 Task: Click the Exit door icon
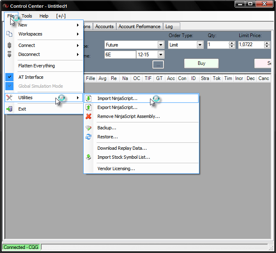9,109
